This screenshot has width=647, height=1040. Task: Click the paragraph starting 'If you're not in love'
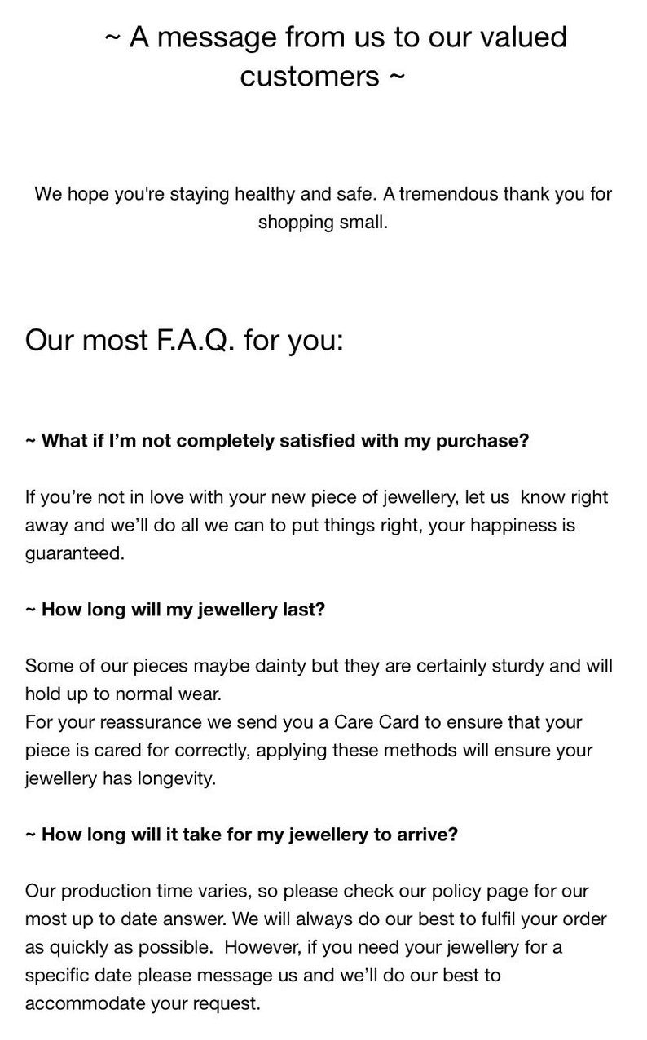[317, 525]
